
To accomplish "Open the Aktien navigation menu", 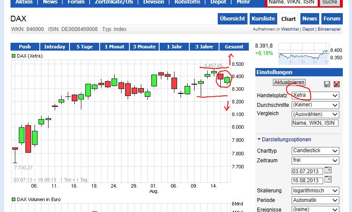I will pyautogui.click(x=24, y=2).
